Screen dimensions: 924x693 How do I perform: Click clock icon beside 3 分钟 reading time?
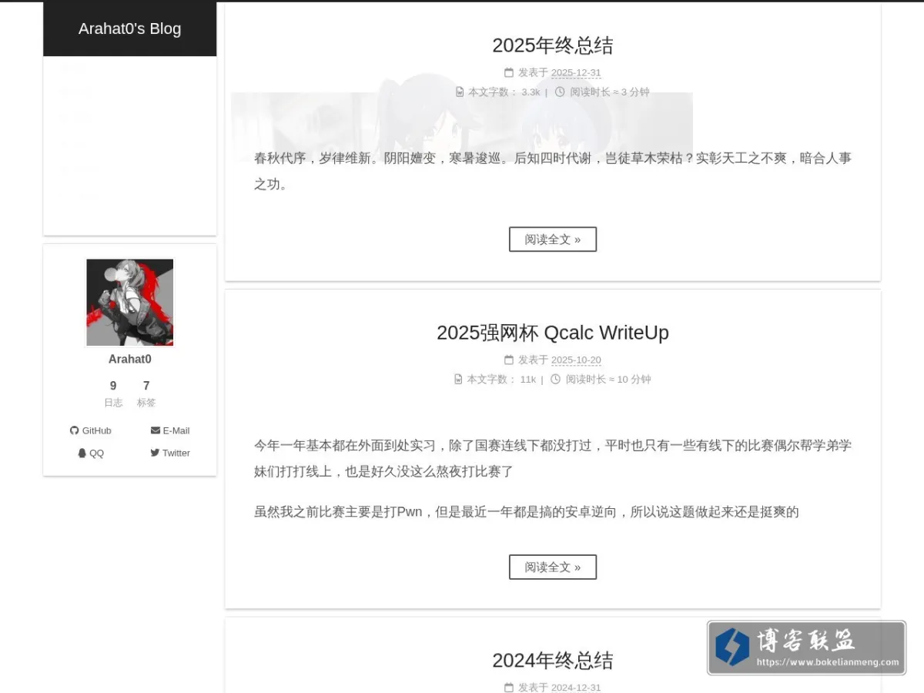560,92
